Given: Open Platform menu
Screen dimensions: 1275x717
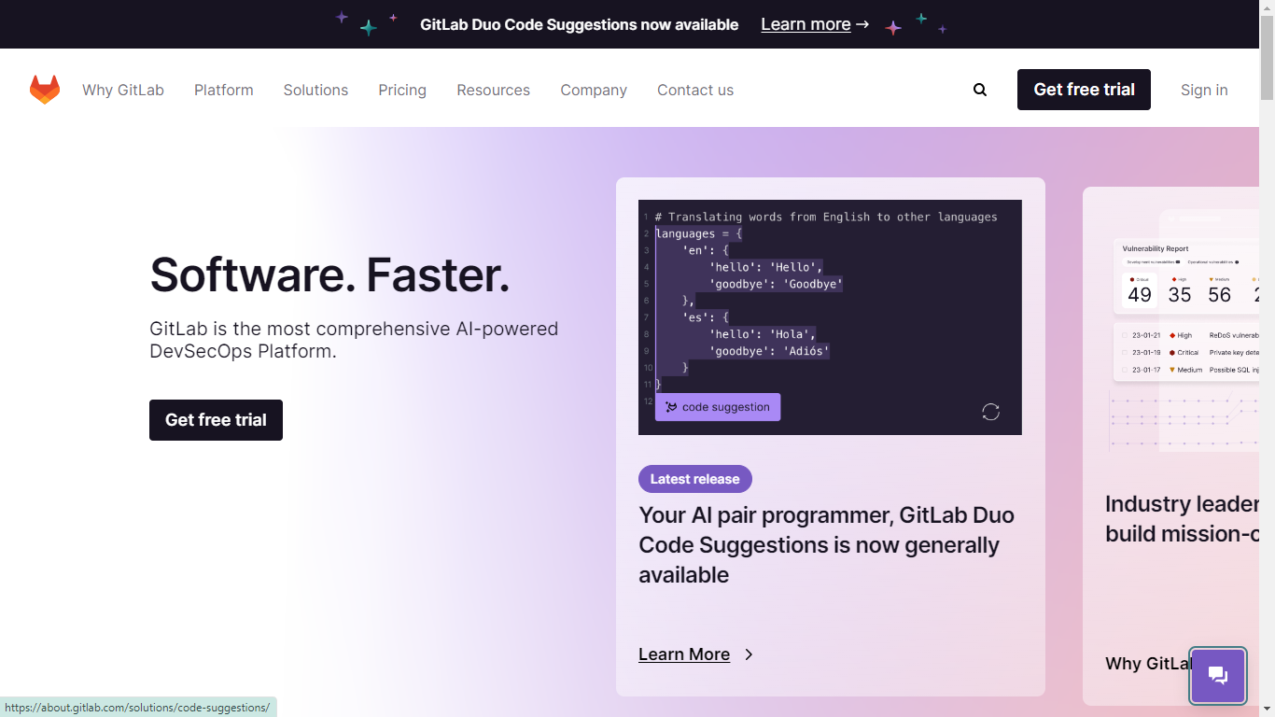Looking at the screenshot, I should [224, 90].
